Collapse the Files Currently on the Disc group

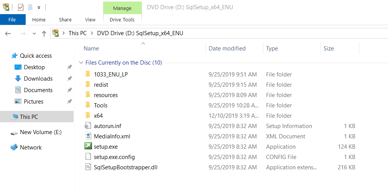(81, 63)
